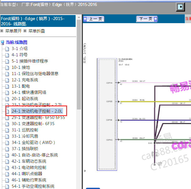
Task: Open 29-1 变速器控制- 6F50 6F55
Action: (38, 118)
